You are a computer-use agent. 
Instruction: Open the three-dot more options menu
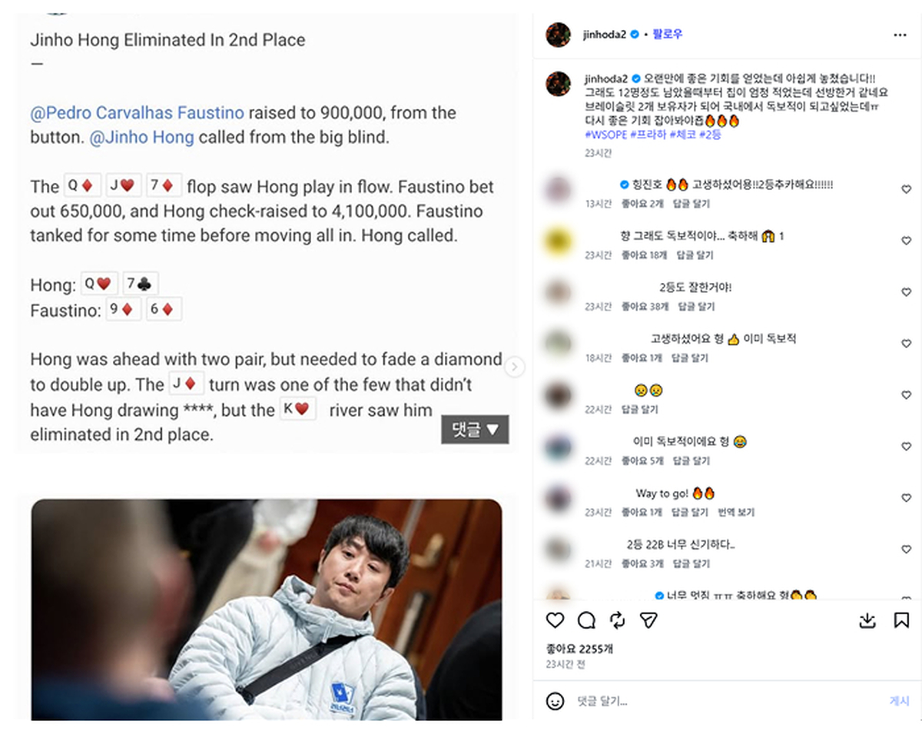pyautogui.click(x=900, y=35)
